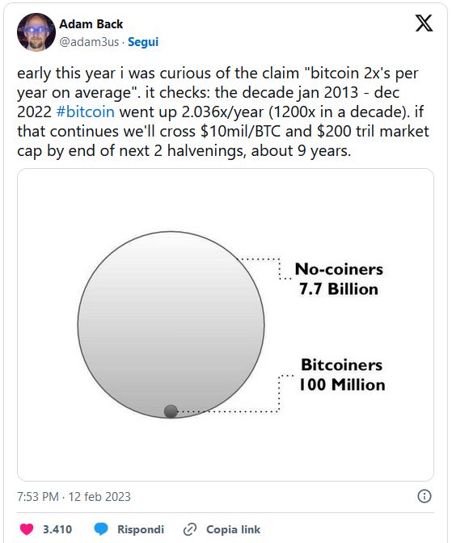Click the Bitcoiners 100 Million label

click(x=342, y=375)
